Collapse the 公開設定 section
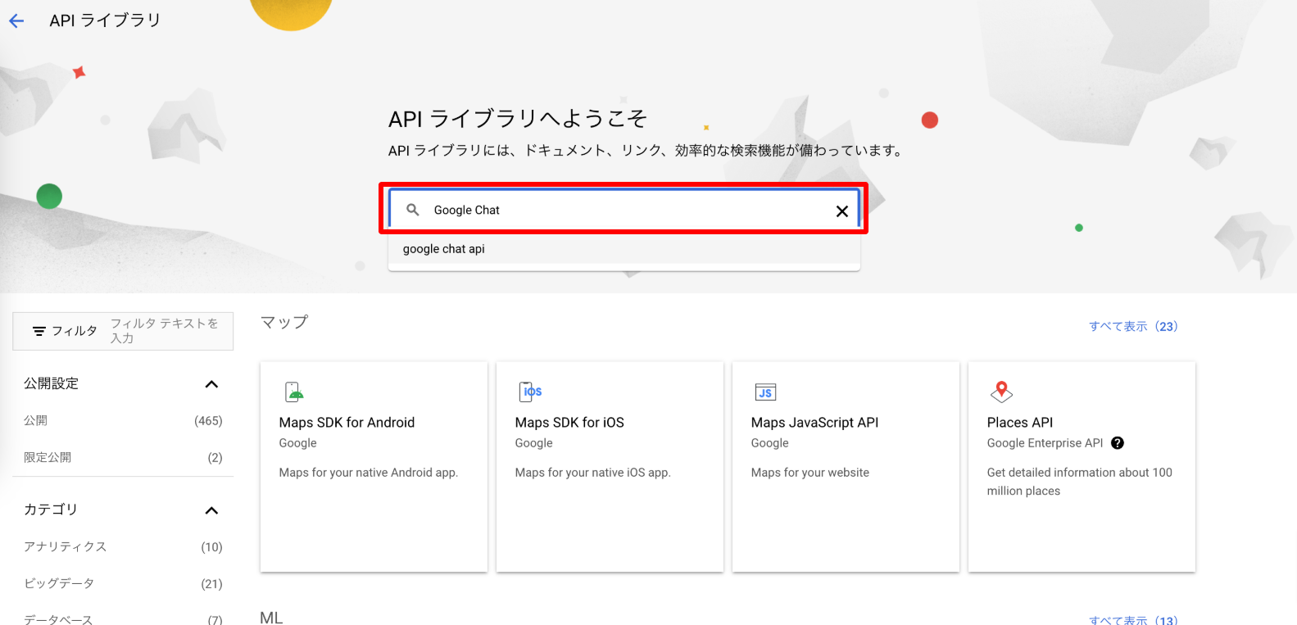Viewport: 1297px width, 625px height. [x=211, y=384]
